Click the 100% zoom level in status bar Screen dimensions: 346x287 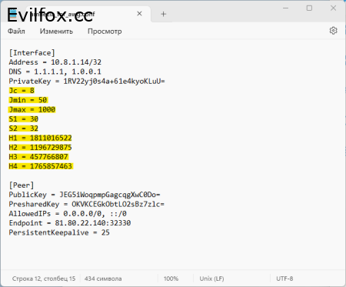tap(171, 279)
